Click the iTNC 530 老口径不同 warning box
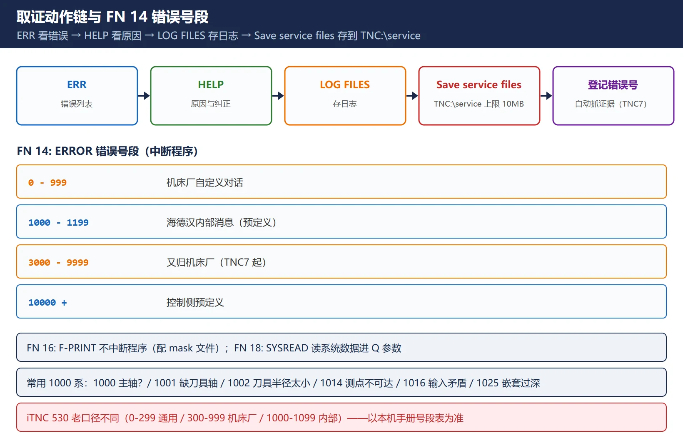683x433 pixels. click(x=341, y=417)
